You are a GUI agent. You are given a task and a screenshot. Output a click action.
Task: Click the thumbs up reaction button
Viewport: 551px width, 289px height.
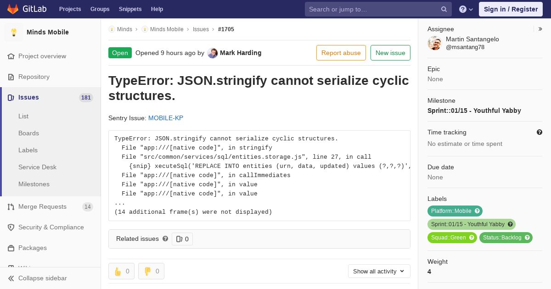[x=121, y=271]
